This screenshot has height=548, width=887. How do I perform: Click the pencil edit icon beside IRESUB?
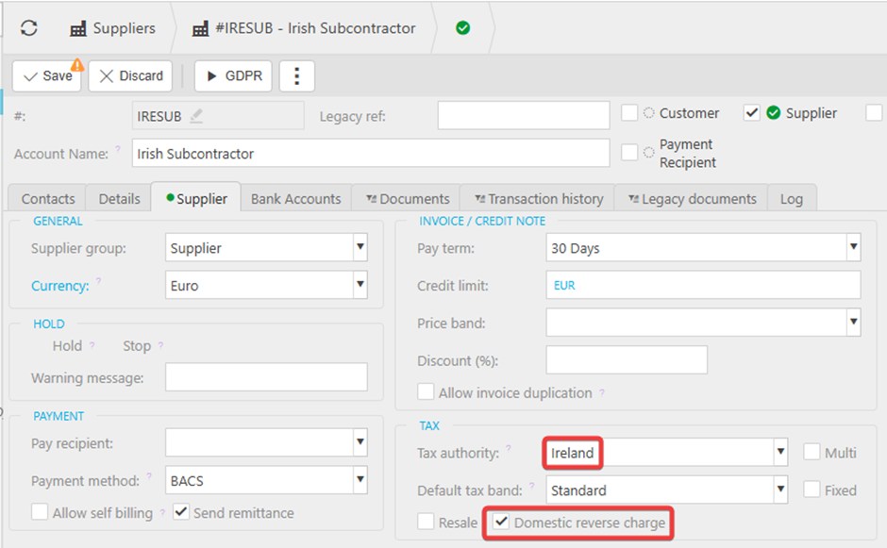(x=196, y=115)
